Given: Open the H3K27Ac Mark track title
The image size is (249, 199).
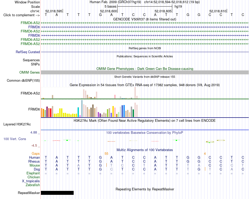Looking at the screenshot, I should pos(145,121).
